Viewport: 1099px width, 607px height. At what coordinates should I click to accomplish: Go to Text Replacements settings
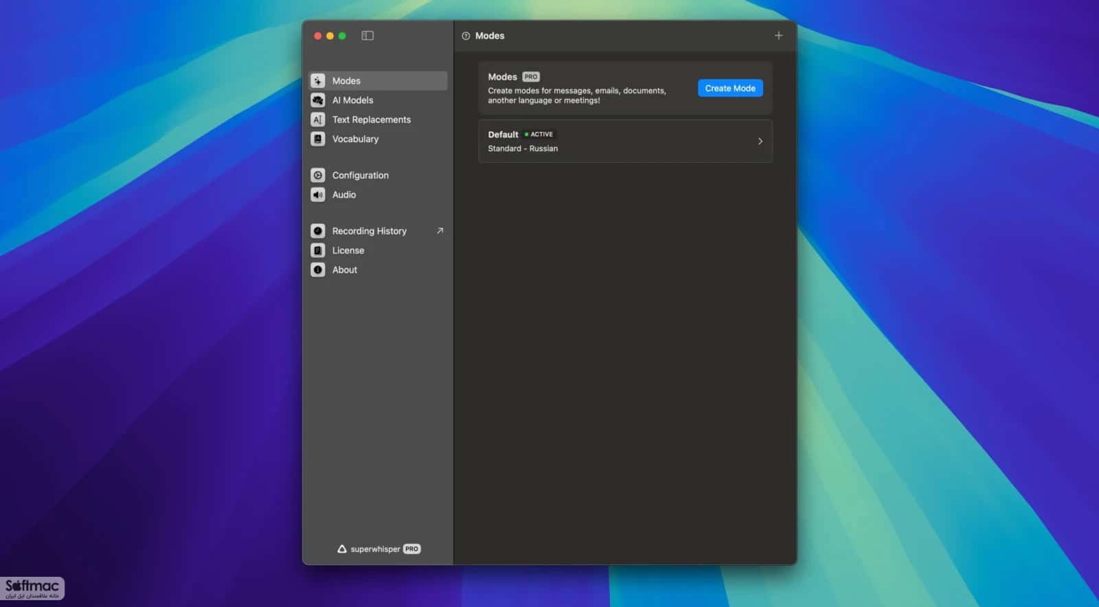pyautogui.click(x=378, y=119)
